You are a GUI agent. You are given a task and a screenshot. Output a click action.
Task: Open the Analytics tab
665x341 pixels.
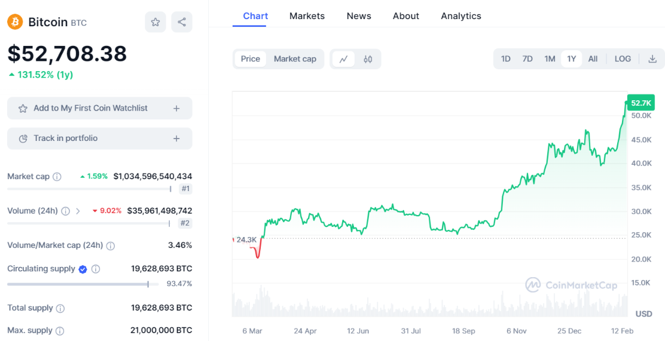460,16
